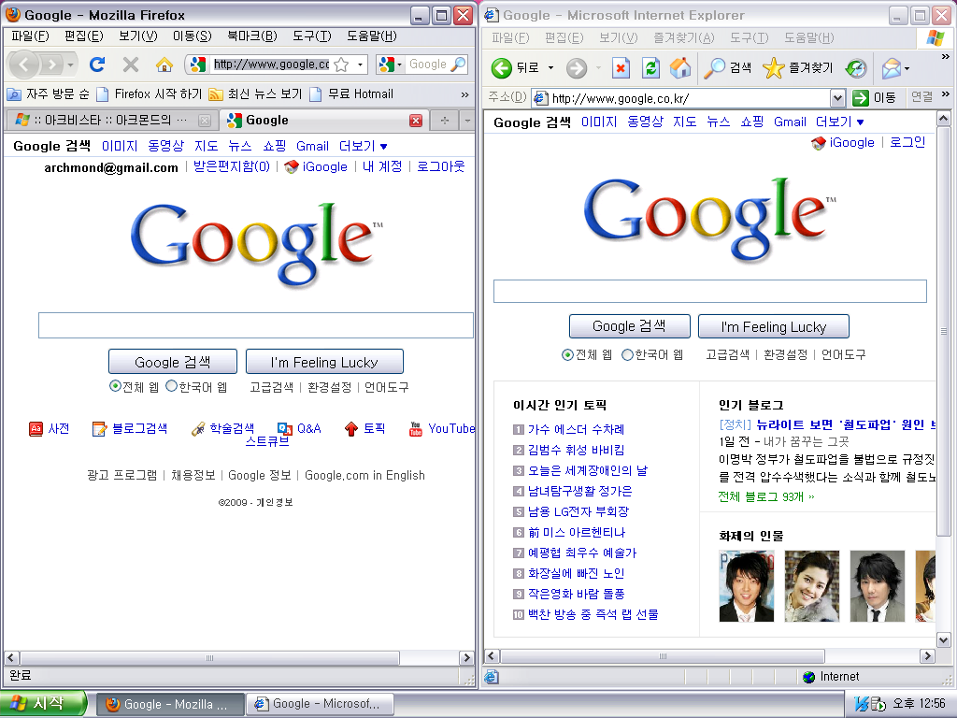
Task: Open IE address bar dropdown
Action: click(x=838, y=97)
